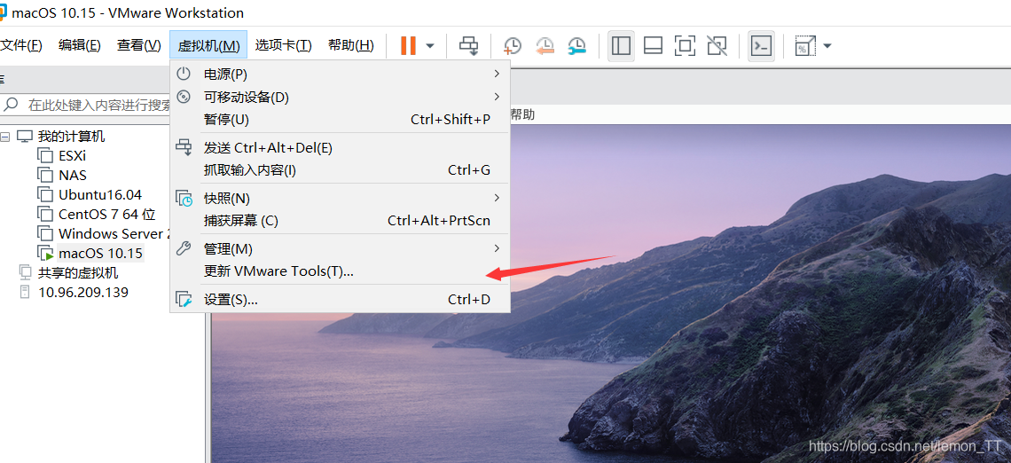Viewport: 1011px width, 463px height.
Task: Click the revert to snapshot icon
Action: (545, 46)
